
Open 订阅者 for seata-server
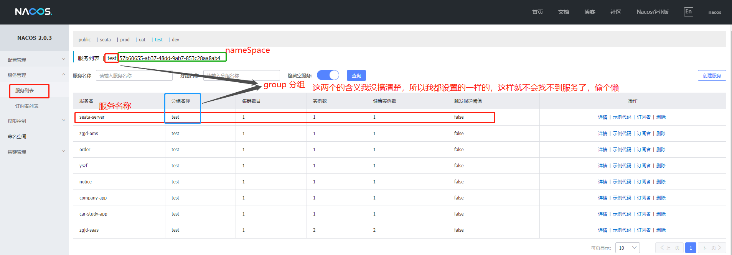click(x=644, y=117)
